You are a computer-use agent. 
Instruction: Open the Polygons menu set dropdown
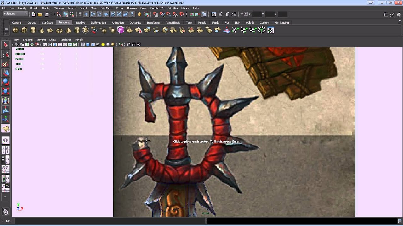pos(15,14)
